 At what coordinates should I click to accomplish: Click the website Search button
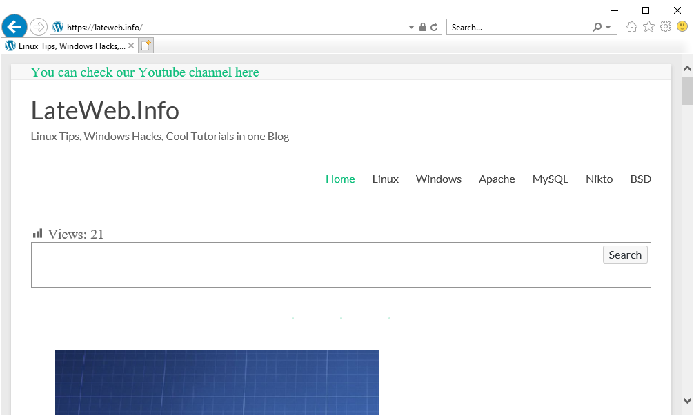pyautogui.click(x=625, y=255)
